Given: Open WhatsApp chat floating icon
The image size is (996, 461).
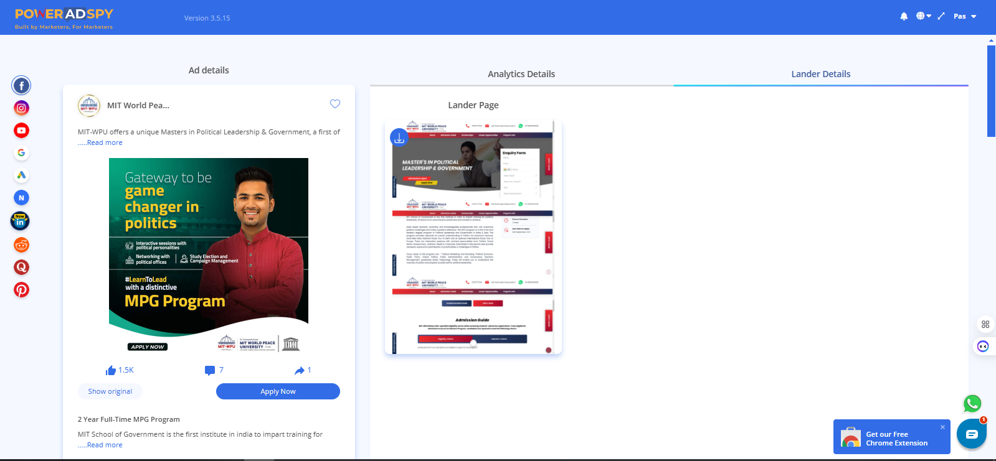Looking at the screenshot, I should pyautogui.click(x=972, y=404).
